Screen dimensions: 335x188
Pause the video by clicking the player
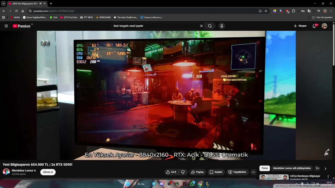pyautogui.click(x=166, y=95)
